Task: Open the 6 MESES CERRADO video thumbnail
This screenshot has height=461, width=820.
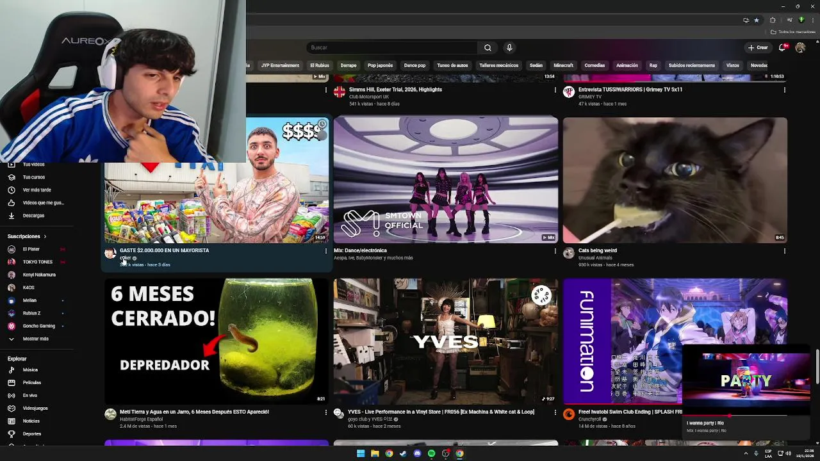Action: (217, 341)
